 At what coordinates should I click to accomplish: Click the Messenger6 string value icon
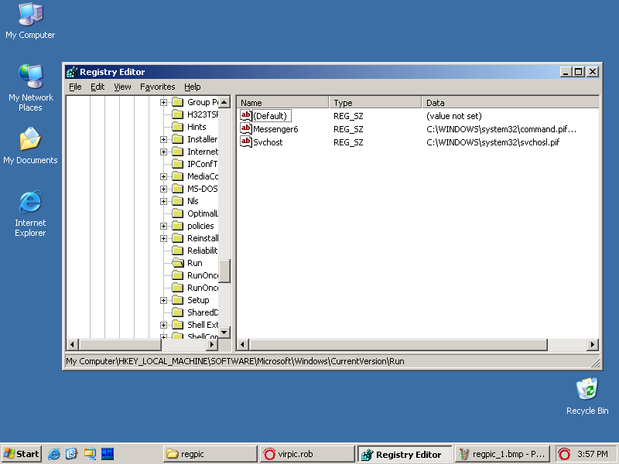[246, 129]
